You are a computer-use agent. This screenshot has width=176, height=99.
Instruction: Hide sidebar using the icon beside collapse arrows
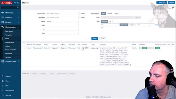18,2
